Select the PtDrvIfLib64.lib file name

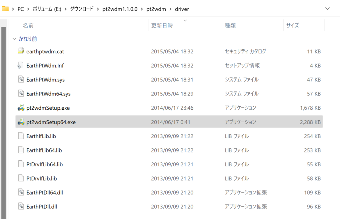[x=44, y=164]
